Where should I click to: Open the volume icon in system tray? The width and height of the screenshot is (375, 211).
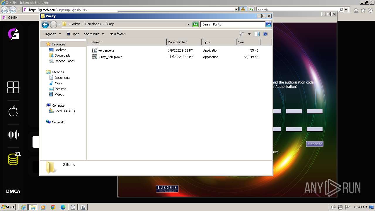333,207
